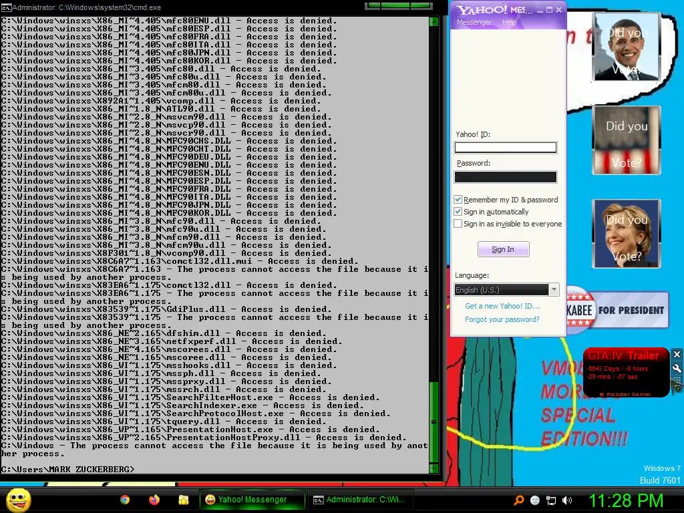This screenshot has width=684, height=513.
Task: Click the round face icon in the system tray
Action: coord(535,500)
